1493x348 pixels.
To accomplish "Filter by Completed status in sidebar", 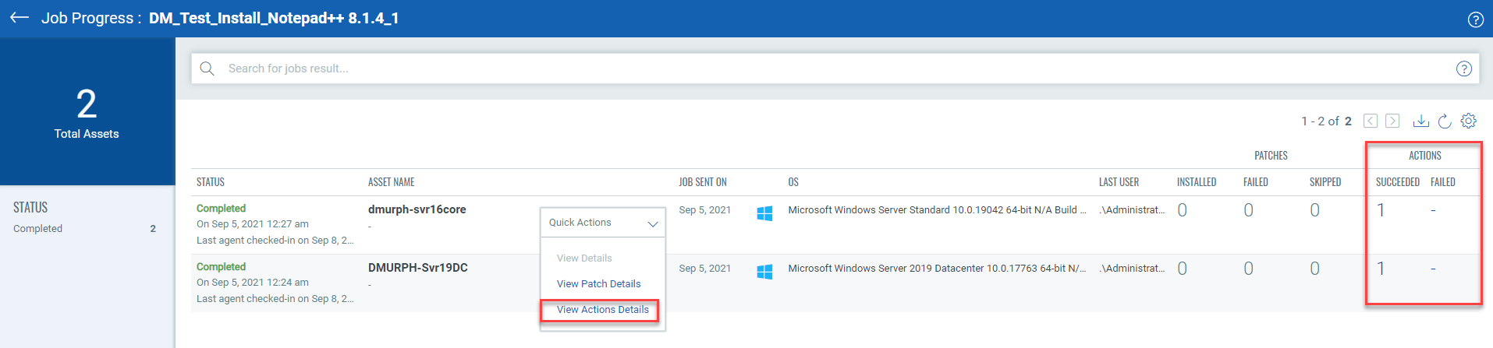I will click(84, 228).
